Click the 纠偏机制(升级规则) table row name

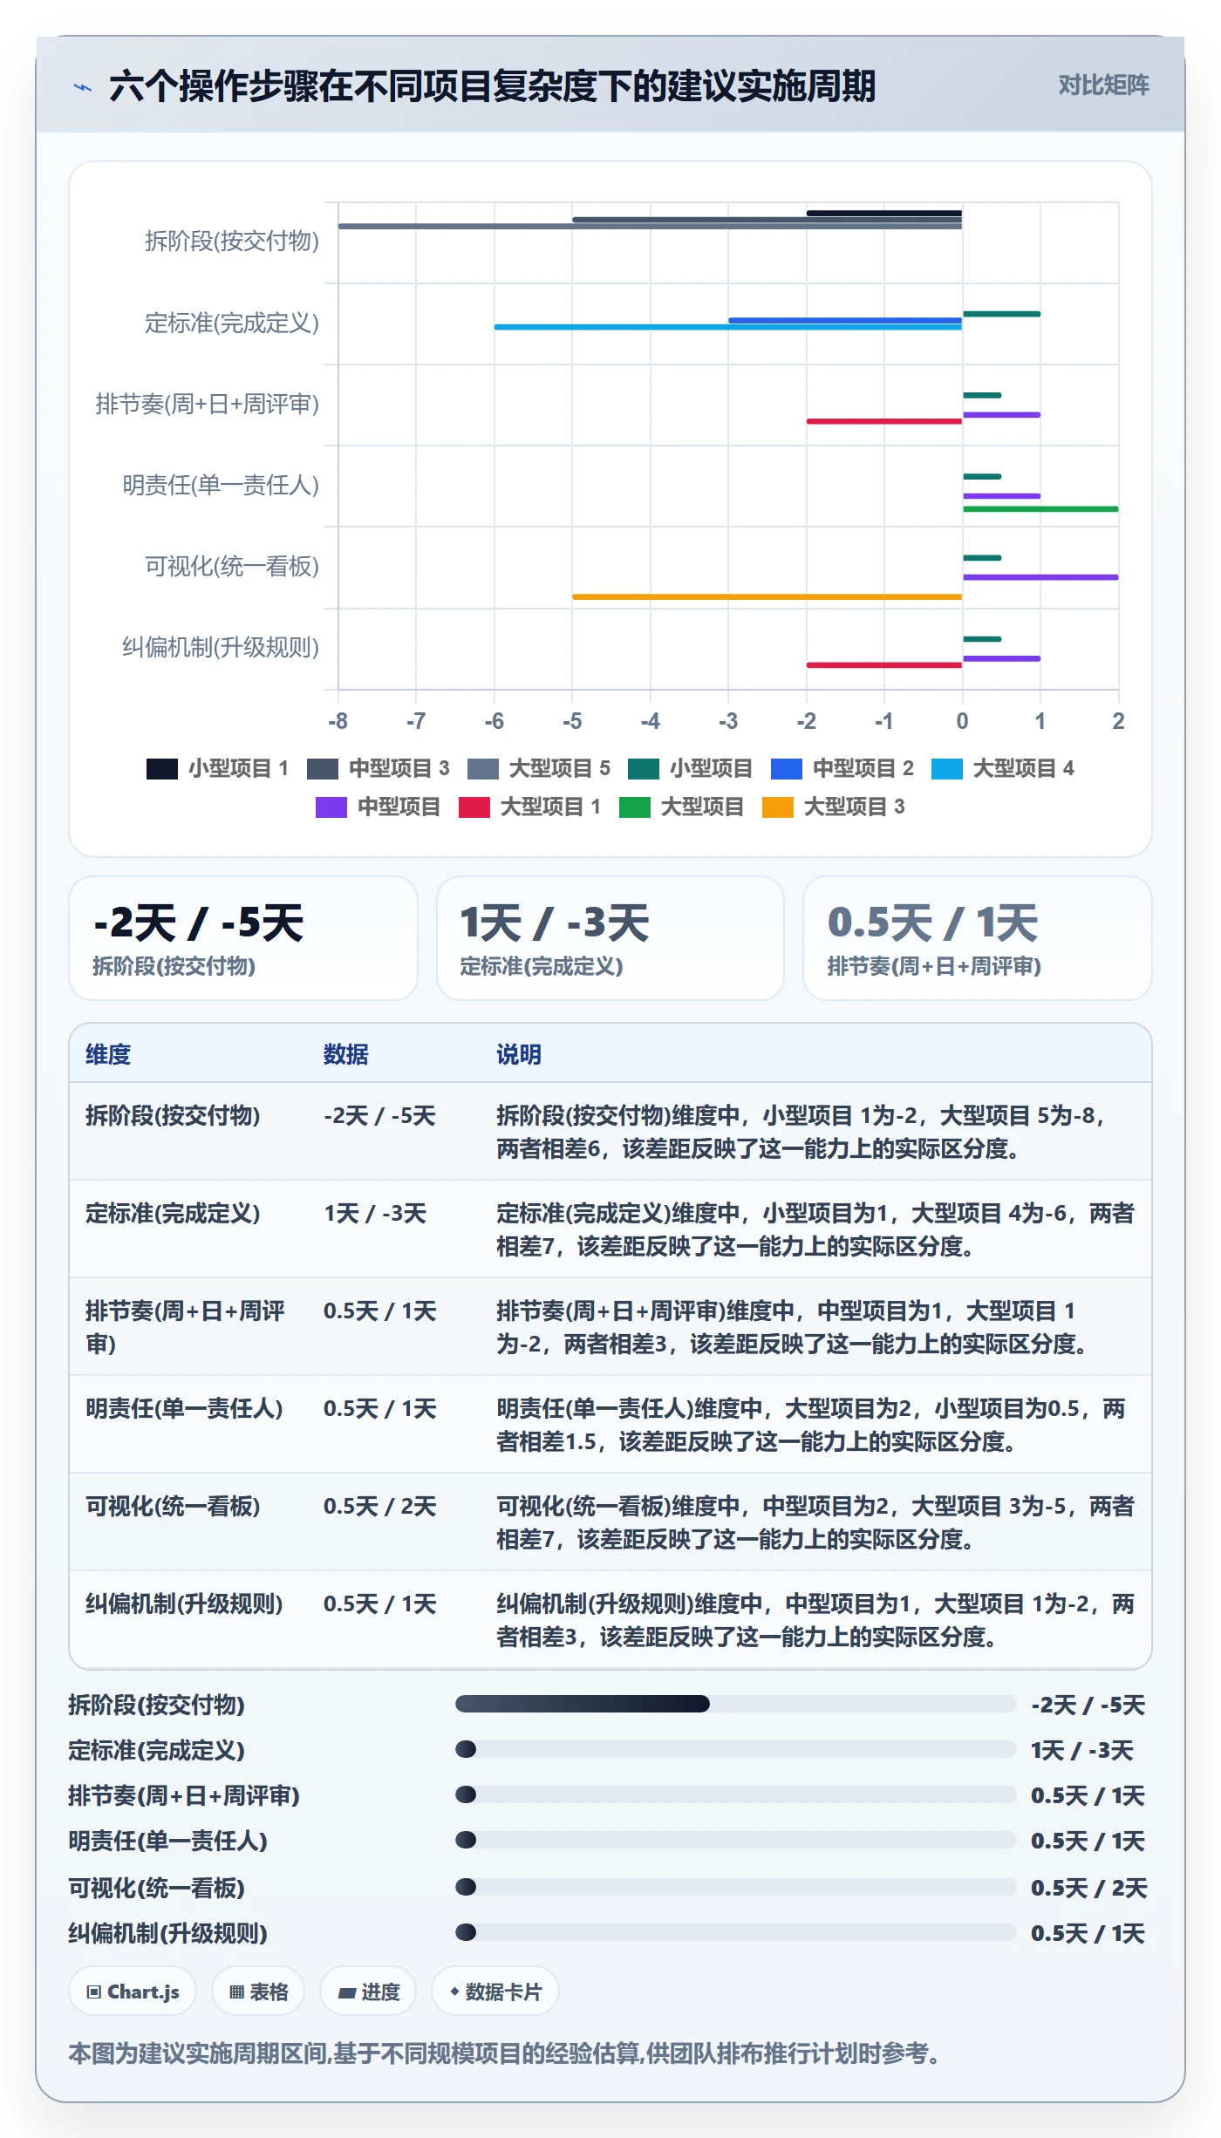pyautogui.click(x=184, y=1603)
